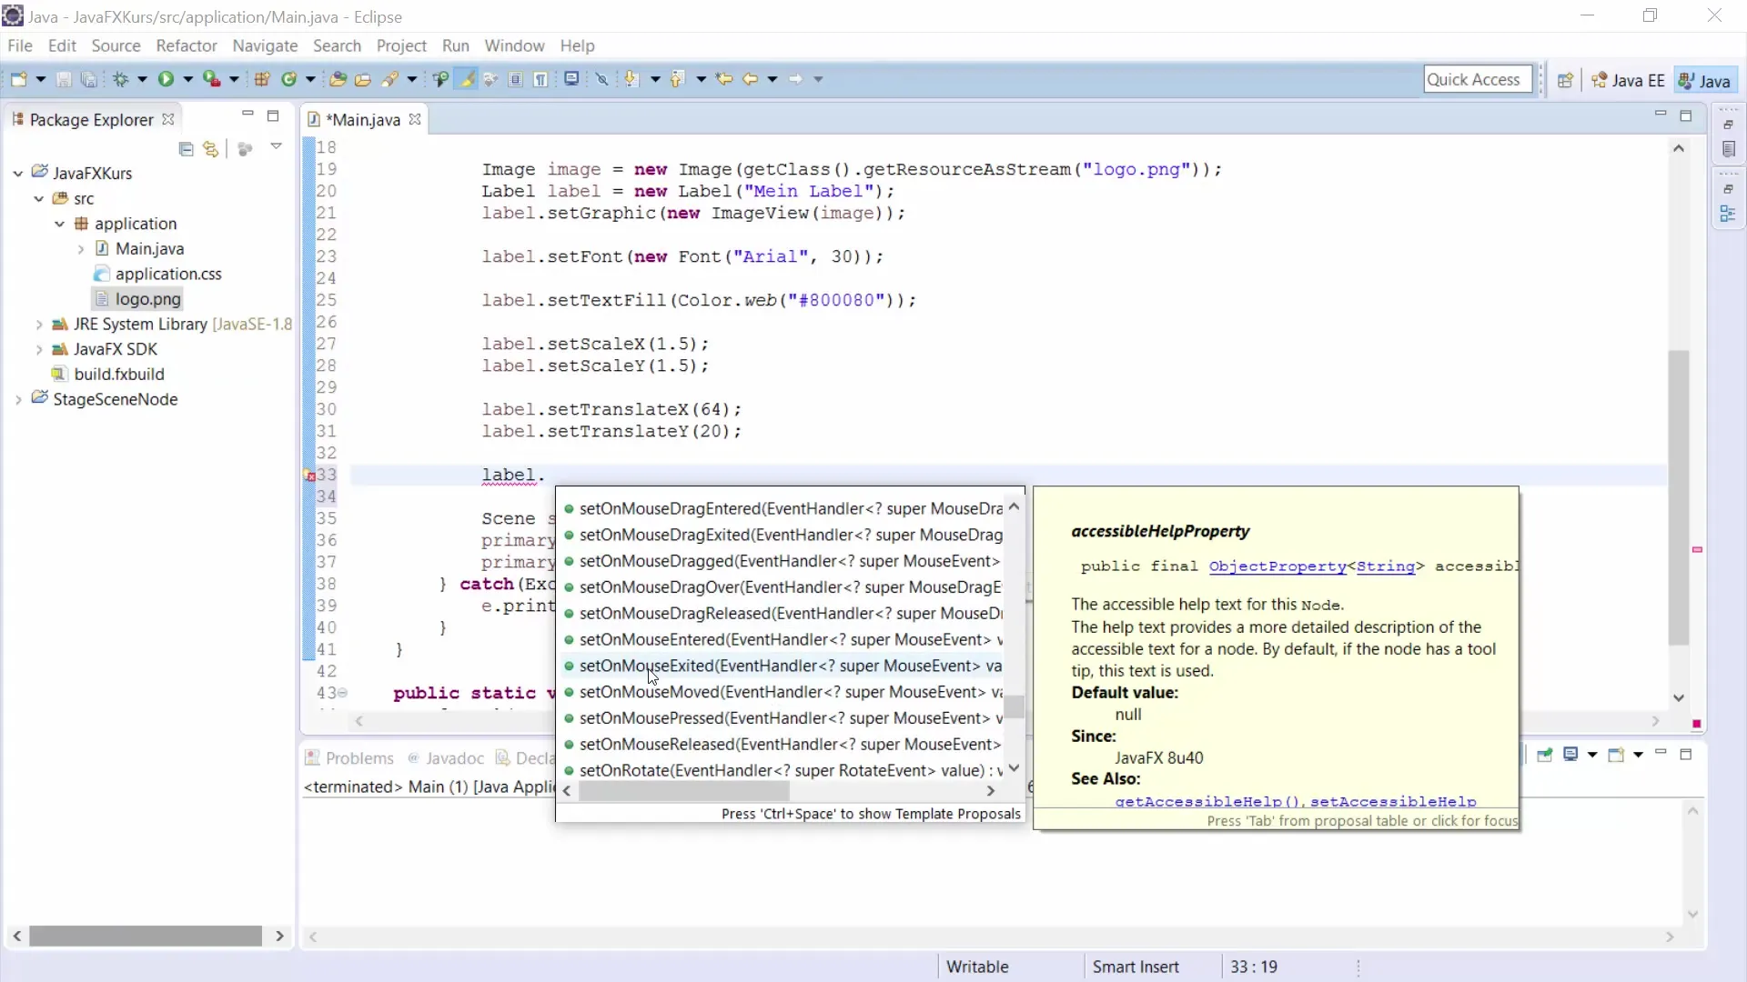Viewport: 1747px width, 982px height.
Task: Expand the StageSceneNode project
Action: coord(18,399)
